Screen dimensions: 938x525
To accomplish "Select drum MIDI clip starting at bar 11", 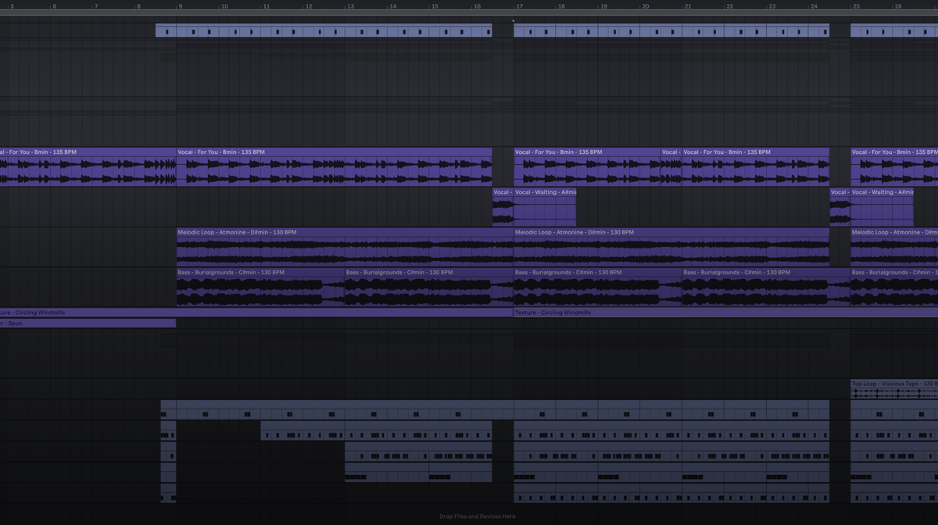I will (376, 431).
